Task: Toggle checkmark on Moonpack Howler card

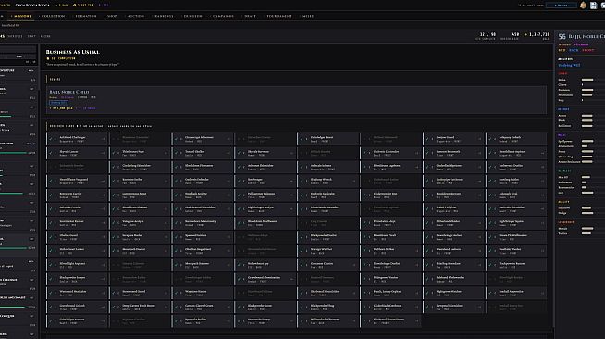Action: [114, 251]
